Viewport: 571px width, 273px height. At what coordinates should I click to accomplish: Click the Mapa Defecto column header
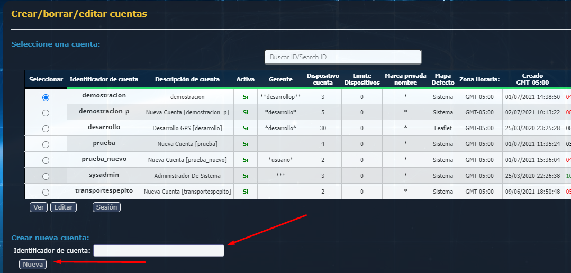tap(442, 79)
